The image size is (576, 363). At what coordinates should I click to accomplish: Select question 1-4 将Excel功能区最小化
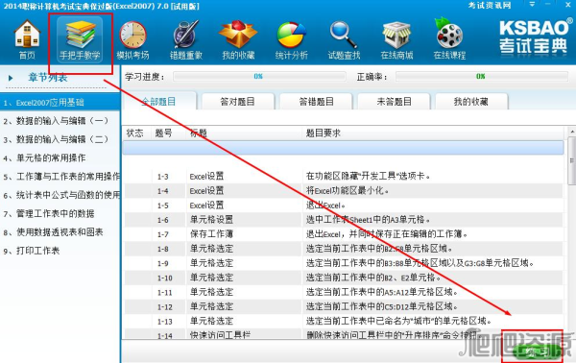(x=343, y=191)
